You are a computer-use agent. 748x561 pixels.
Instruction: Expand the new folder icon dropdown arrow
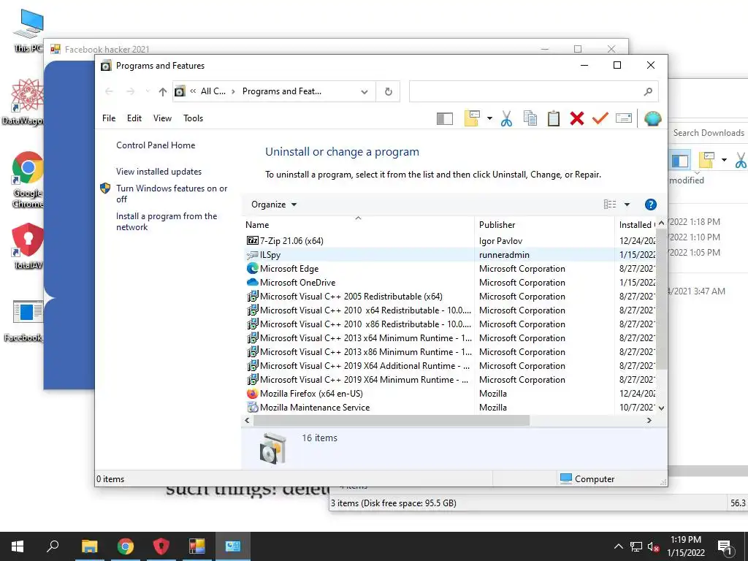tap(489, 118)
